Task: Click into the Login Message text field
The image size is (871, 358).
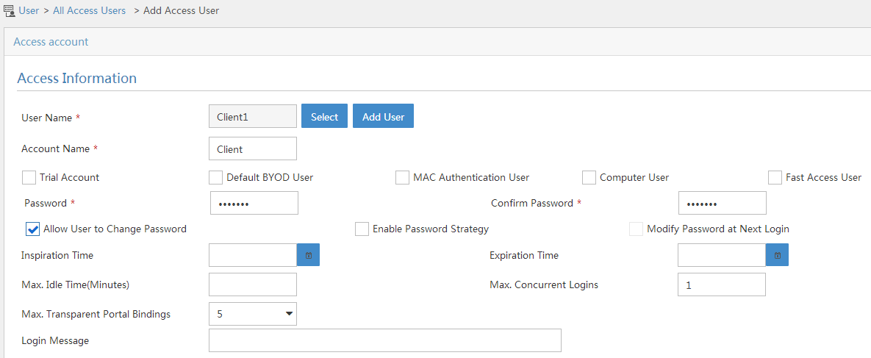Action: coord(385,340)
